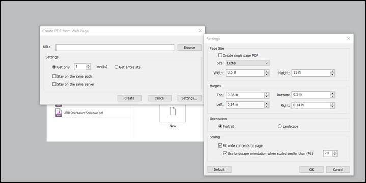Decrease Bottom margin with down arrow
This screenshot has width=366, height=183.
(x=332, y=96)
